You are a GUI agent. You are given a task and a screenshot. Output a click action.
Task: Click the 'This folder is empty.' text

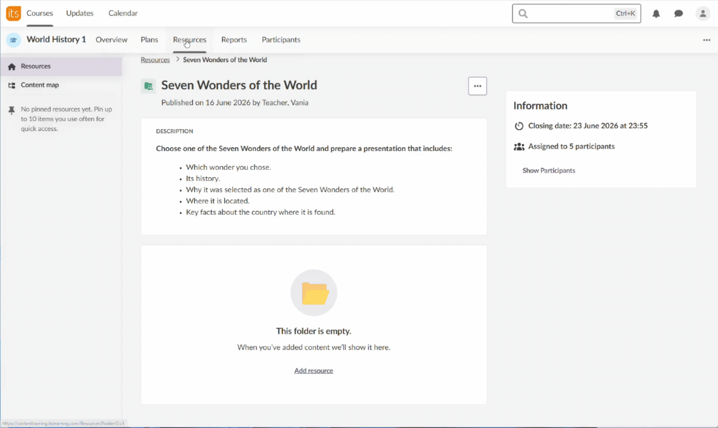[x=314, y=331]
